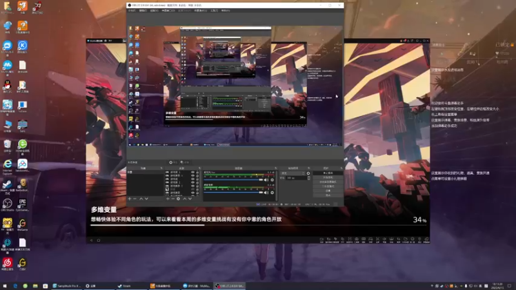Open Internet Explorer desktop icon

7,166
